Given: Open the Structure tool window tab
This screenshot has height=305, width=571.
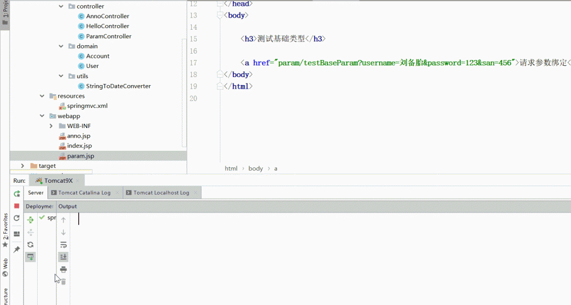Looking at the screenshot, I should pyautogui.click(x=5, y=296).
